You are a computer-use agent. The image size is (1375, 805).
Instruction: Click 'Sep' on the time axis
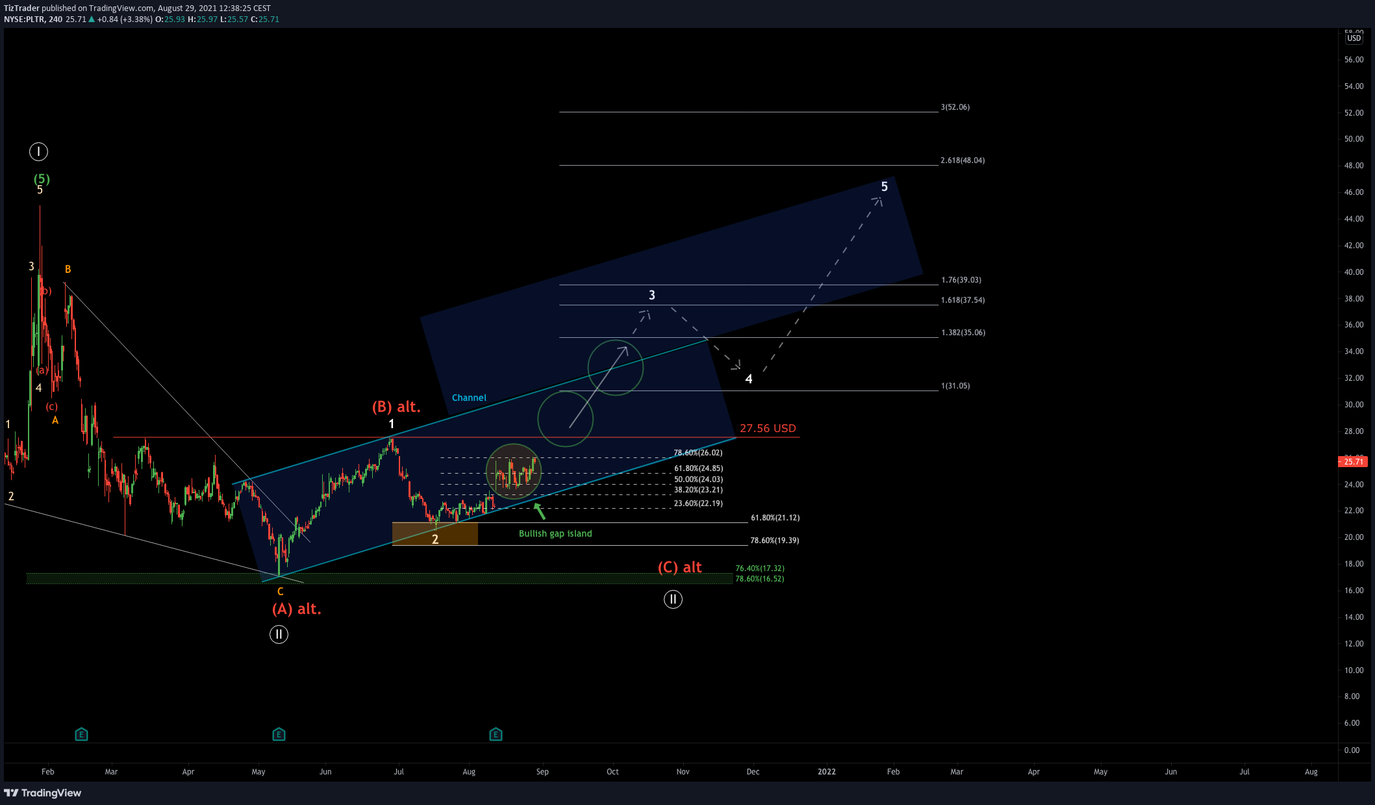(542, 772)
